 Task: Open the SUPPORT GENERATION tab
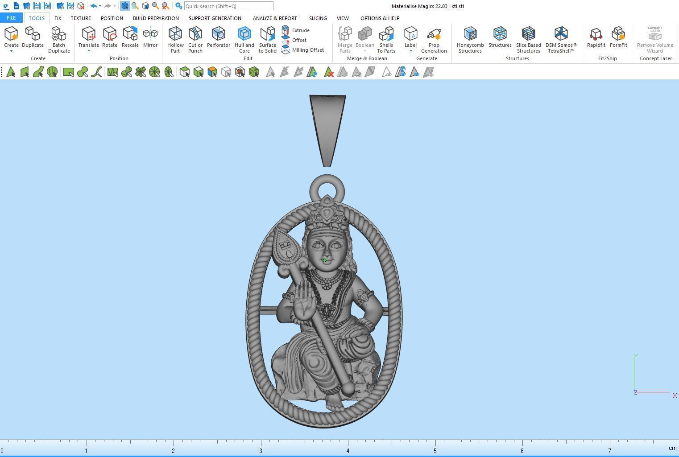[215, 18]
